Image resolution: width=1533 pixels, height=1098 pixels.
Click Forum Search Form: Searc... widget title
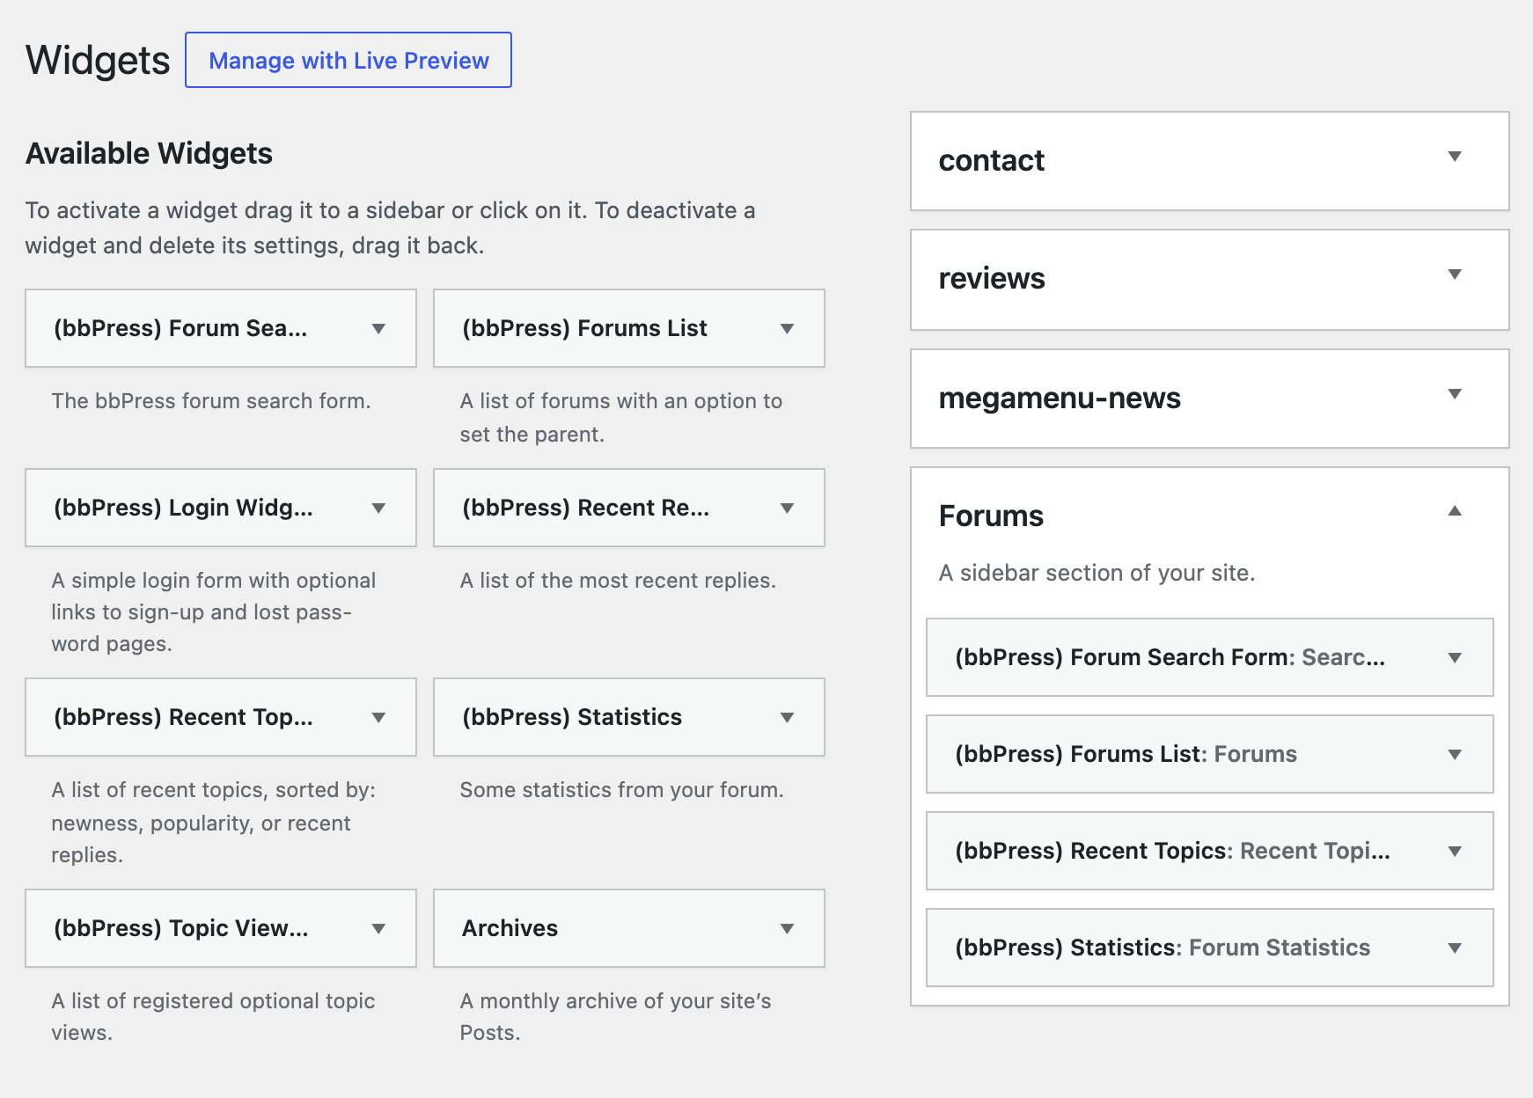[1170, 657]
